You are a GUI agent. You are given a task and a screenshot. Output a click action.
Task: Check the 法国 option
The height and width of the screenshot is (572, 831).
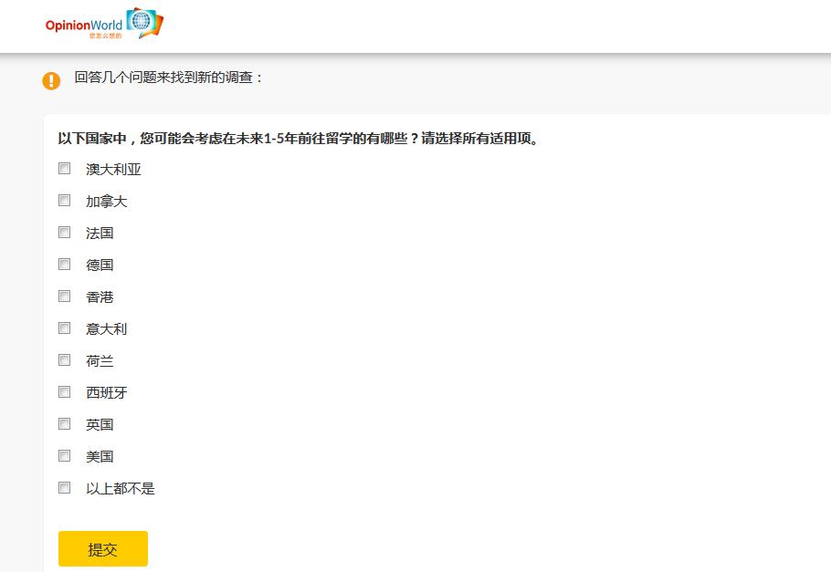[x=64, y=232]
